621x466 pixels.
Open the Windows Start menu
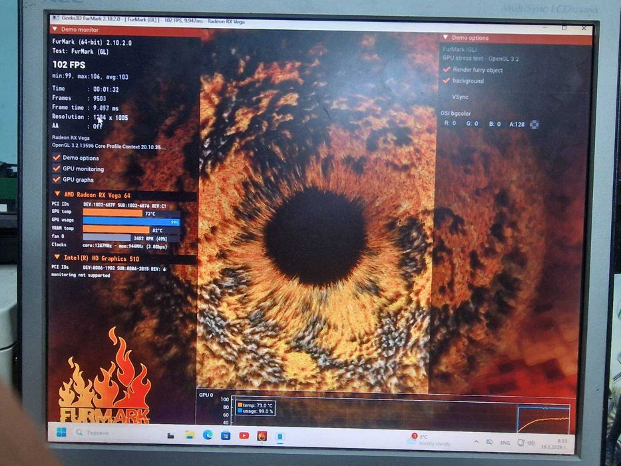(x=61, y=432)
